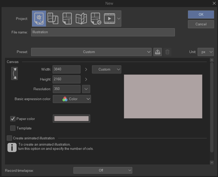Viewport: 218px width, 177px height.
Task: Click the File name input field
Action: pos(103,32)
